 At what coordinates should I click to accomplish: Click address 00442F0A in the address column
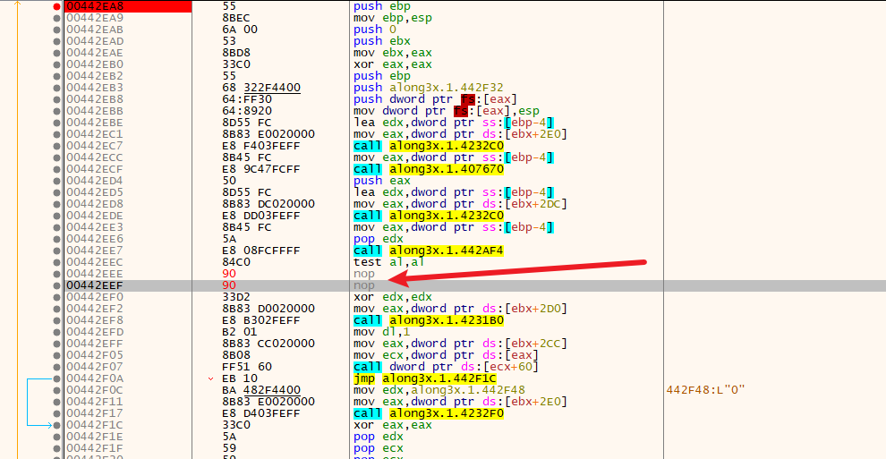tap(95, 378)
